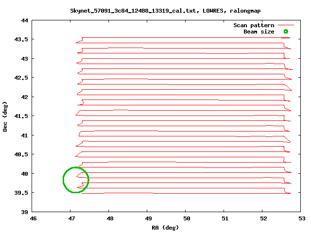Viewport: 311px width, 233px height.
Task: Click the plot title Skynet_57091_3c84 filename
Action: click(165, 11)
